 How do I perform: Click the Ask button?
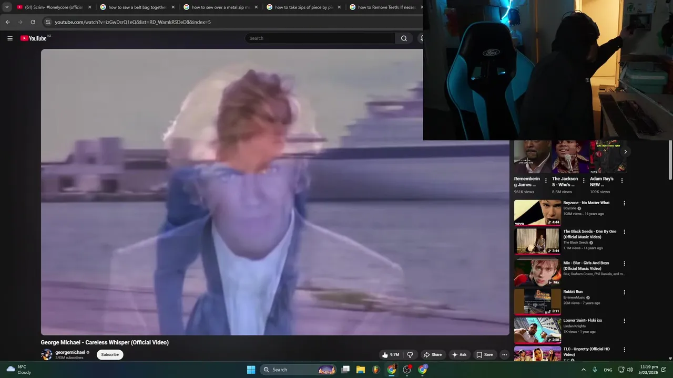coord(459,355)
